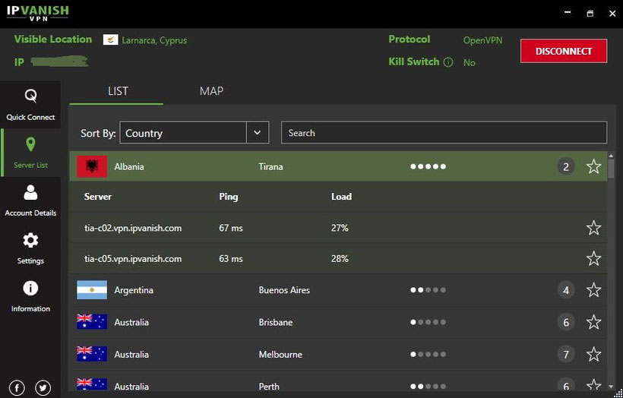Click server name tia-c05.vpn.ipvanish.com
623x398 pixels.
coord(133,258)
